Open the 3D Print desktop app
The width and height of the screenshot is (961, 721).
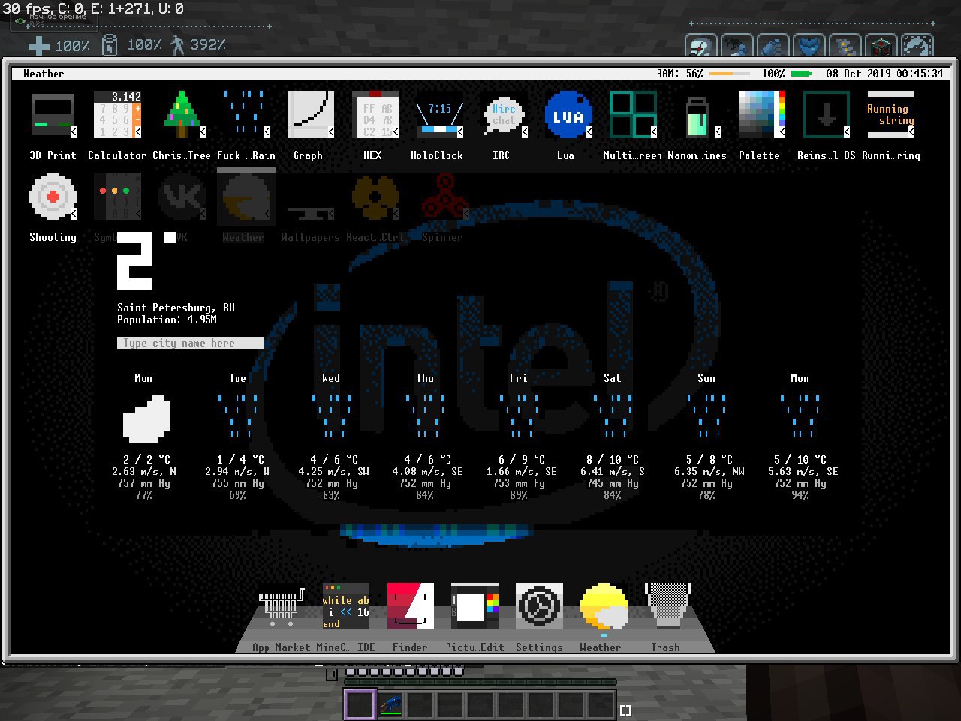(53, 114)
